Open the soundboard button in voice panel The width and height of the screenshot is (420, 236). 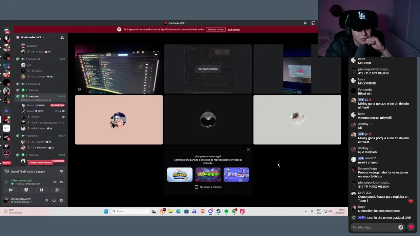click(x=57, y=190)
